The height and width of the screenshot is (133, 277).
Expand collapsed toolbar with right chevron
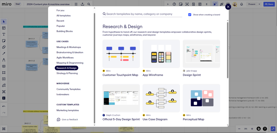pyautogui.click(x=168, y=4)
